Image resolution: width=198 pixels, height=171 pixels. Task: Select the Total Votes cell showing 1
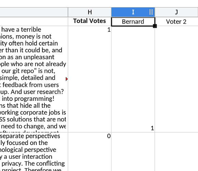pos(90,79)
